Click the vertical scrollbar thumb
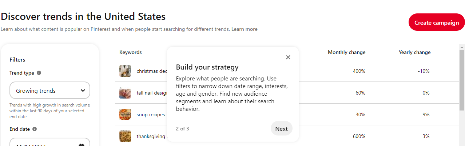Image resolution: width=465 pixels, height=146 pixels. click(x=462, y=80)
